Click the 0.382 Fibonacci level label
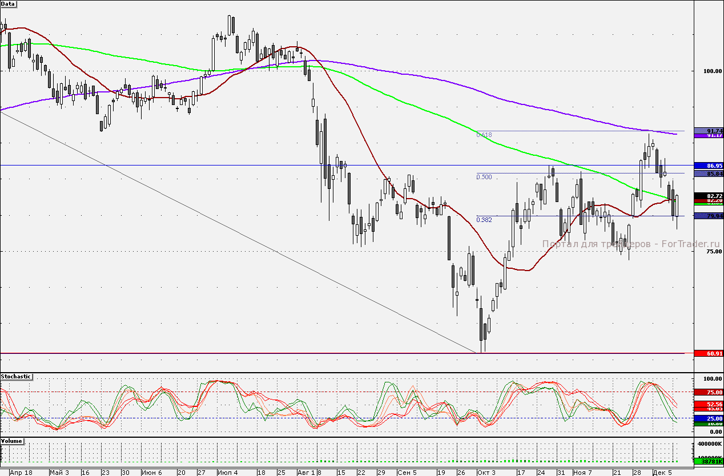Viewport: 724px width, 476px height. pyautogui.click(x=484, y=220)
